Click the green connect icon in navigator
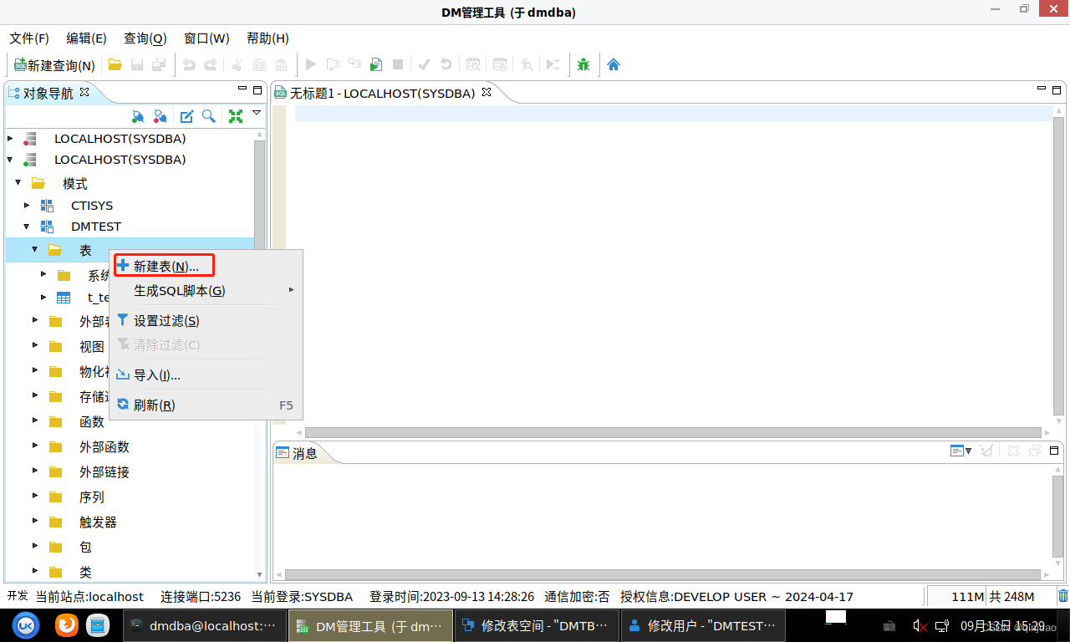The width and height of the screenshot is (1070, 642). [x=138, y=116]
